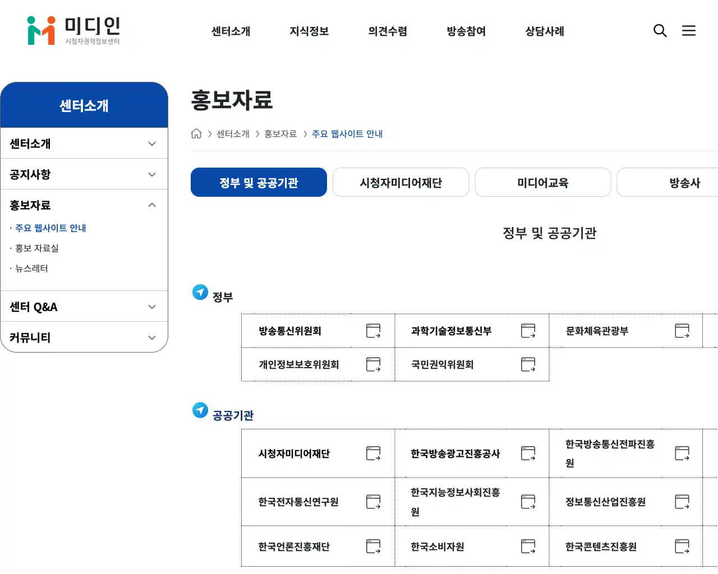Expand the 센터 Q&A sidebar section
The image size is (718, 574).
[x=151, y=307]
